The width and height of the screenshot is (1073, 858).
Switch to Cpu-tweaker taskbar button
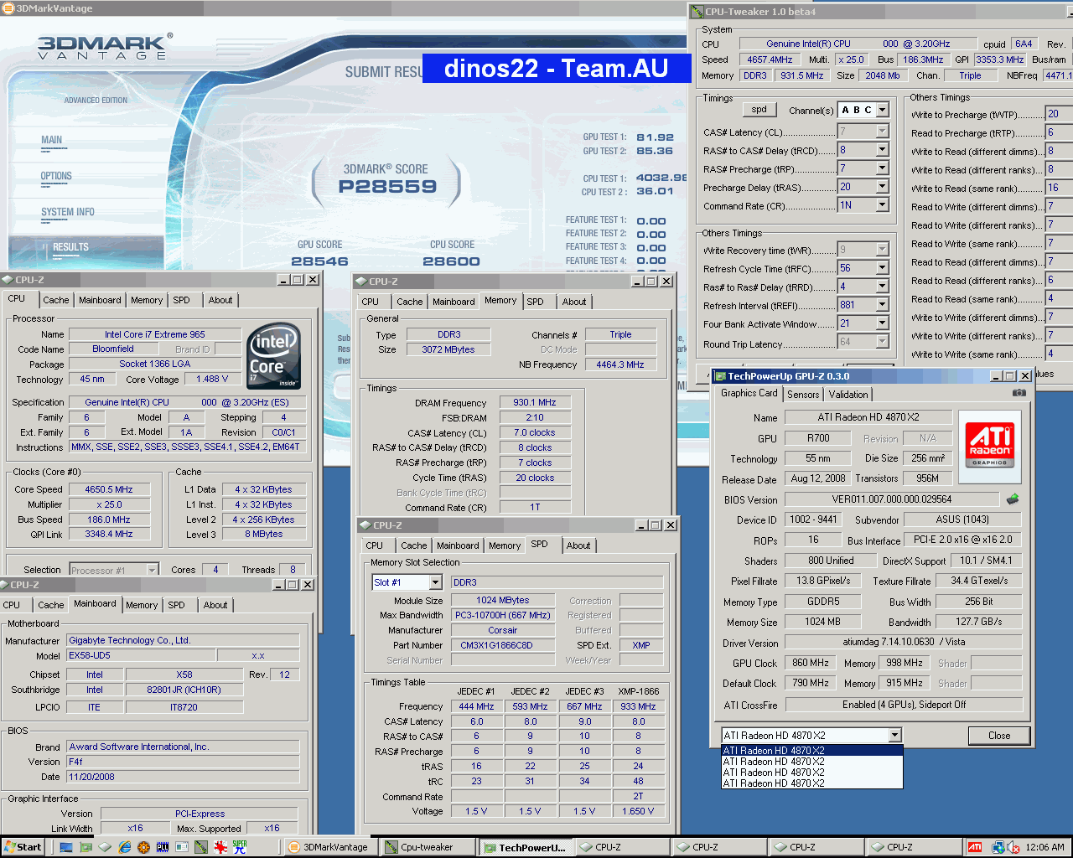coord(428,847)
